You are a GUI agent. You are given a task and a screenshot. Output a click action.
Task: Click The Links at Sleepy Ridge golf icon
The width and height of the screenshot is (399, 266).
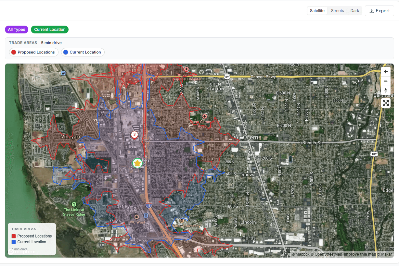click(74, 204)
